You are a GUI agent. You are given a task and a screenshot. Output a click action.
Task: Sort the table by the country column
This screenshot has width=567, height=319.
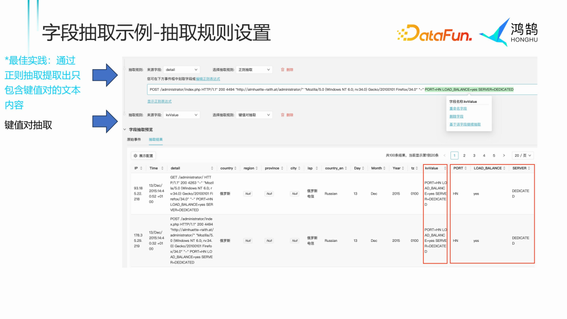[234, 168]
